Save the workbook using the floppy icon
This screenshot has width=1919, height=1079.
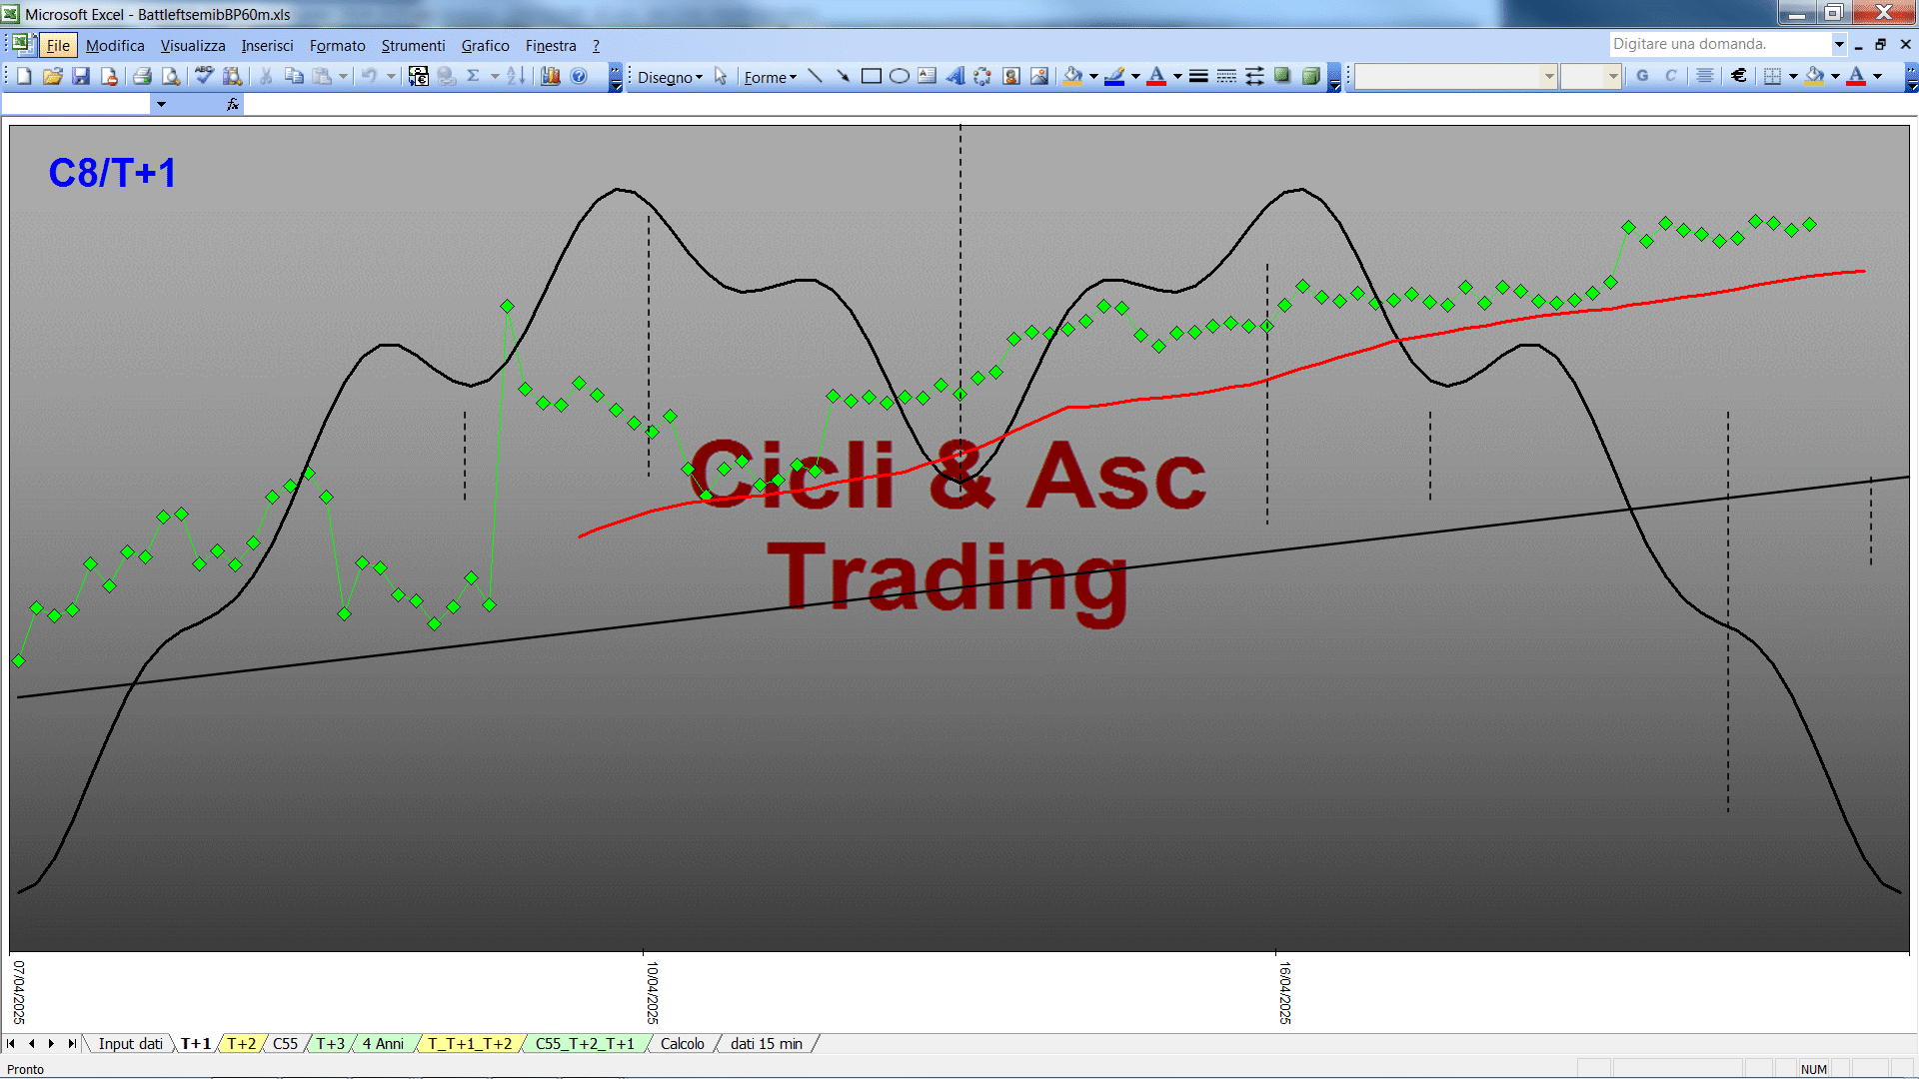pos(81,76)
